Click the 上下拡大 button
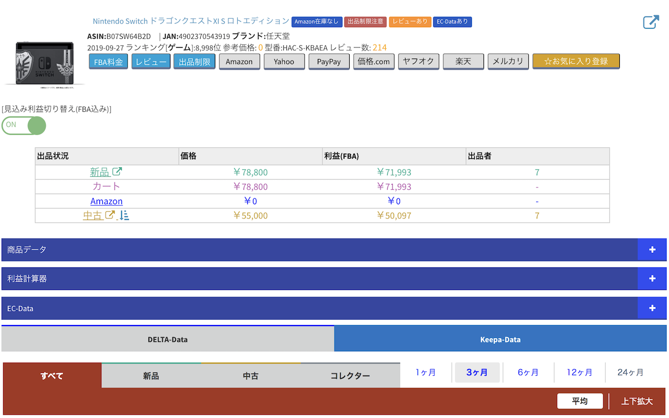This screenshot has width=669, height=418. [637, 401]
